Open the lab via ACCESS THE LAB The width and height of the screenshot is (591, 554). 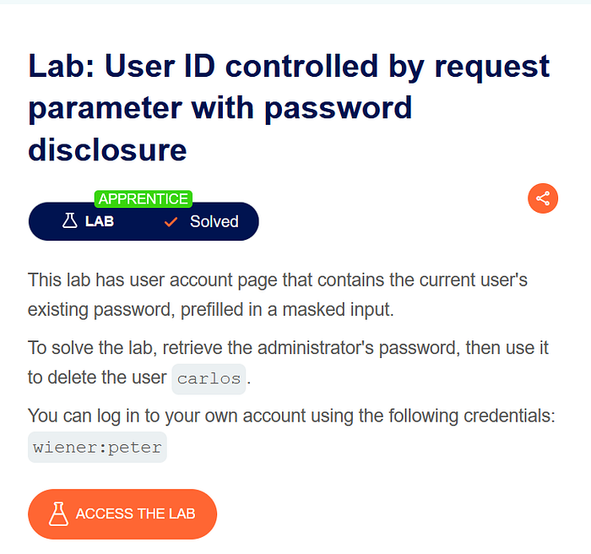[122, 514]
